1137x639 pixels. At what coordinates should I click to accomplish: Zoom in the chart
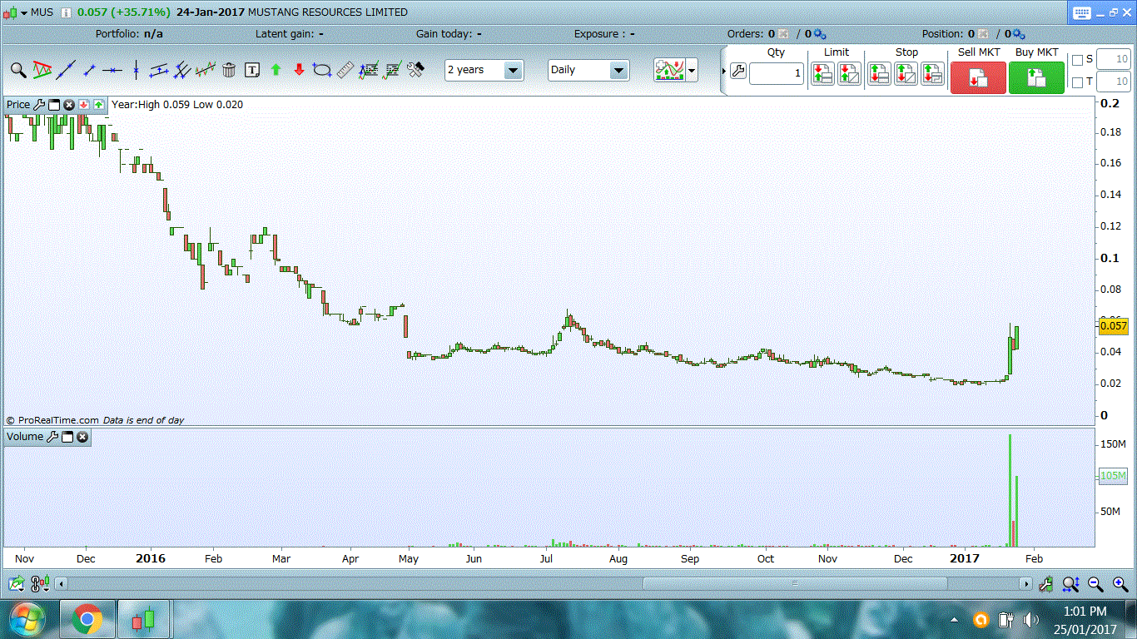click(1120, 584)
